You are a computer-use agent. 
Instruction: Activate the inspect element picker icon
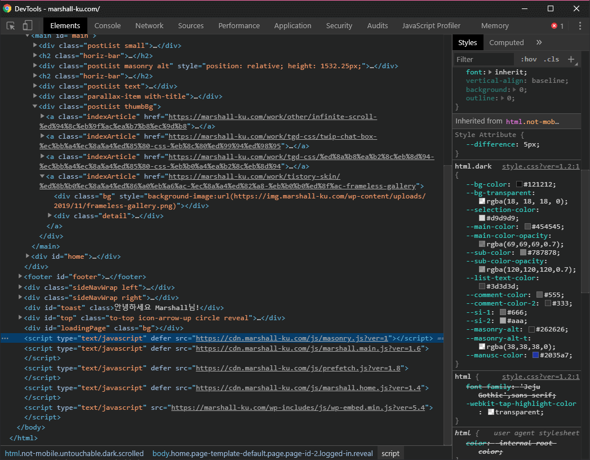(x=11, y=26)
